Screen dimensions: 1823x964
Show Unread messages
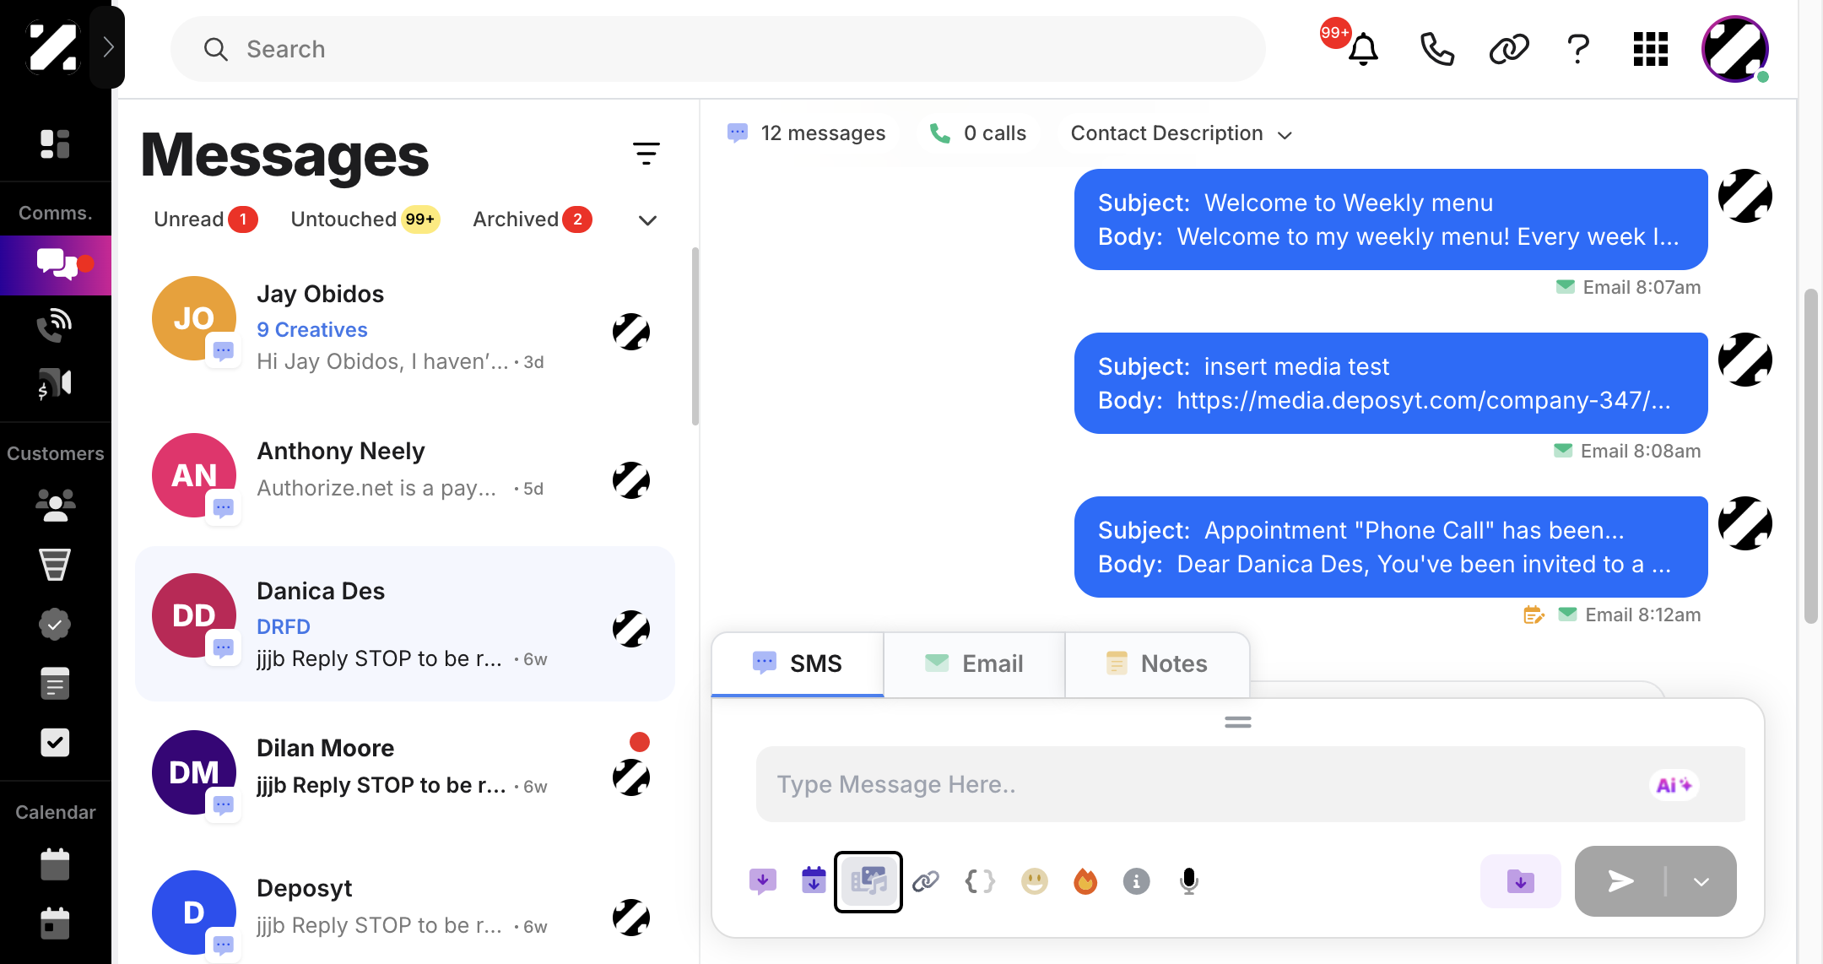[205, 219]
